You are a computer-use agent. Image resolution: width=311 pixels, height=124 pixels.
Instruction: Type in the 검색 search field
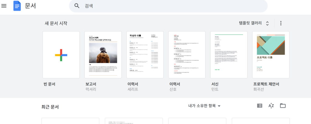tap(170, 6)
